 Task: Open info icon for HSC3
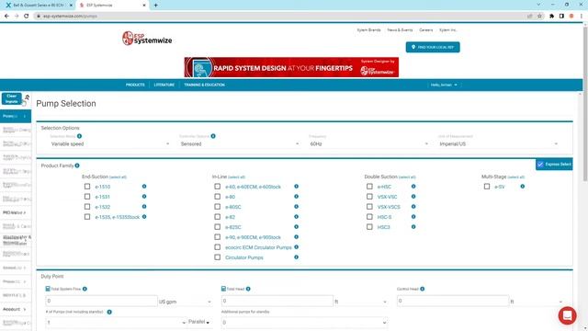pos(413,227)
